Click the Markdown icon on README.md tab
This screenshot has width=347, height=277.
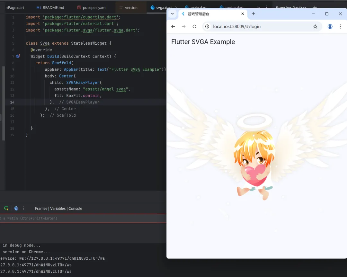39,7
